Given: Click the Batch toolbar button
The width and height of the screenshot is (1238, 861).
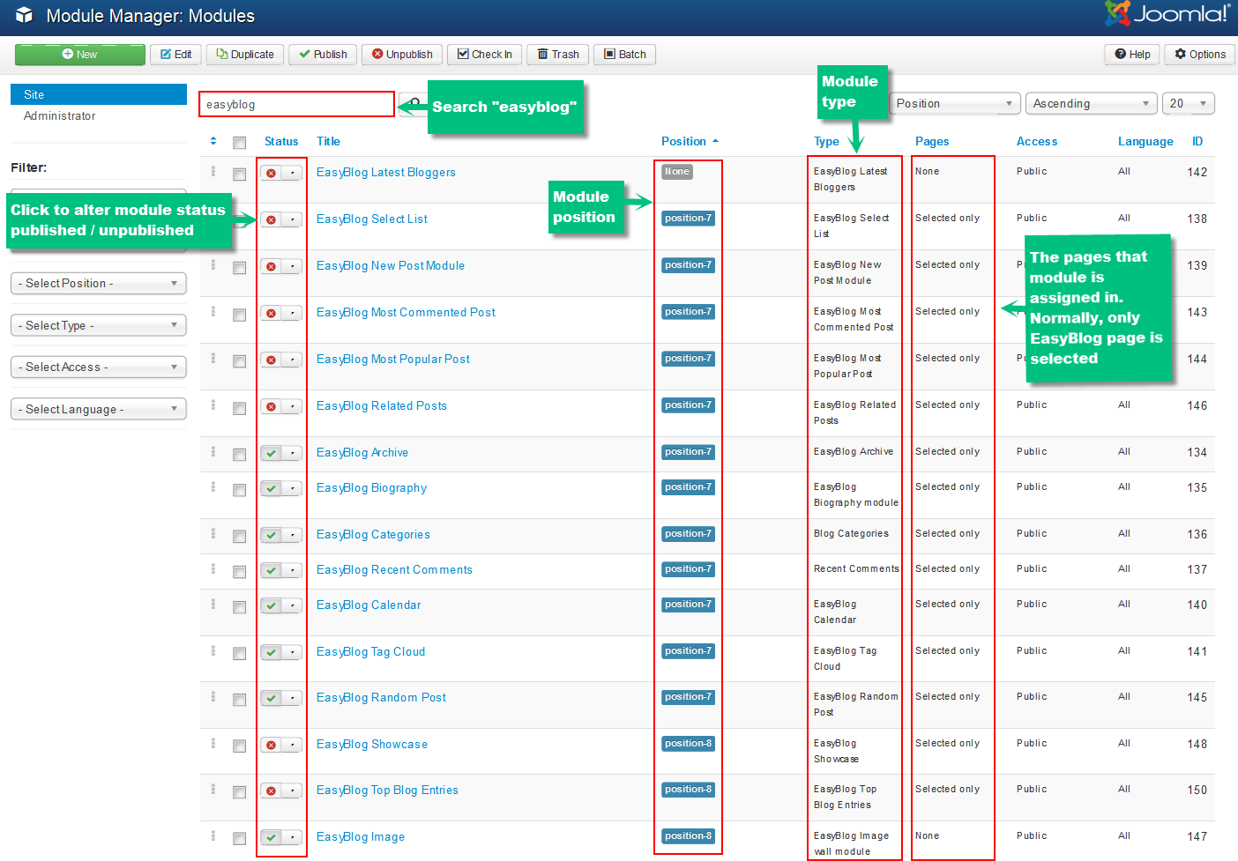Looking at the screenshot, I should tap(624, 55).
